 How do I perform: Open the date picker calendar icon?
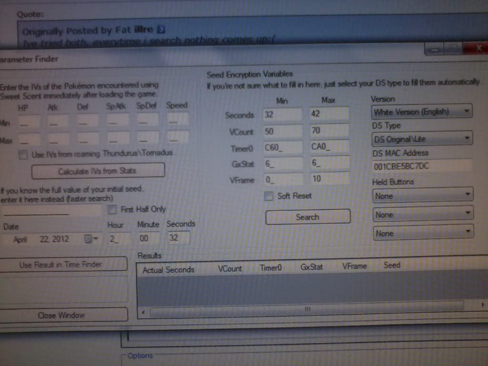click(90, 239)
